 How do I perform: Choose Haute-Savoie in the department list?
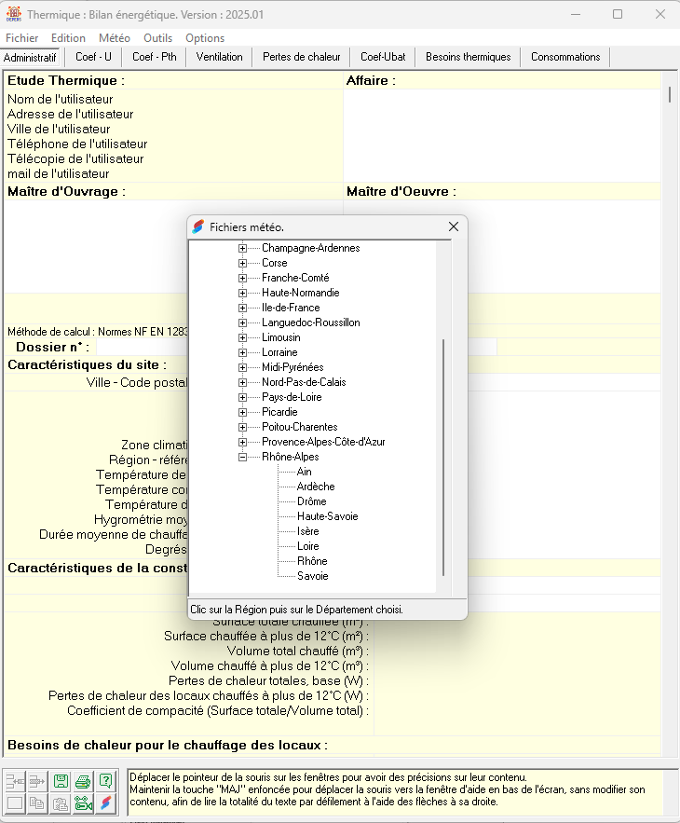[x=327, y=516]
